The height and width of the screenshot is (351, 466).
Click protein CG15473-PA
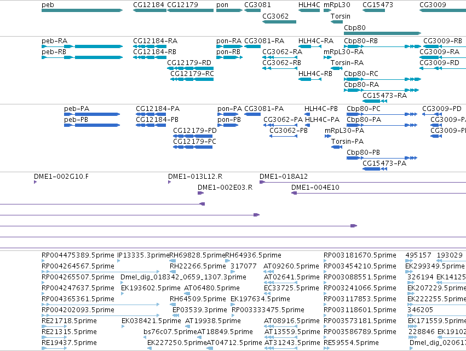pos(384,163)
